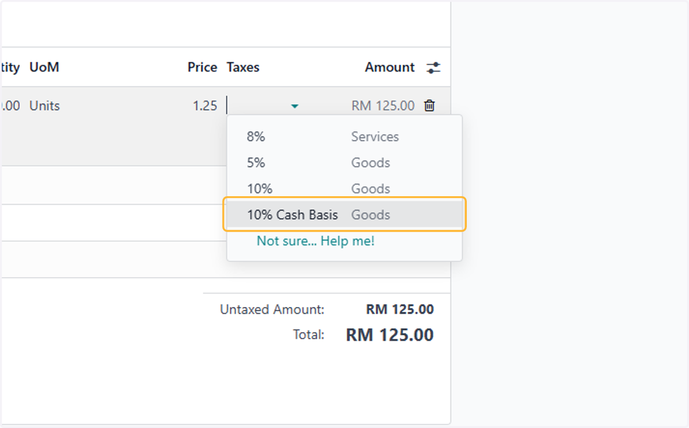Image resolution: width=689 pixels, height=428 pixels.
Task: Click the Taxes column header
Action: point(243,67)
